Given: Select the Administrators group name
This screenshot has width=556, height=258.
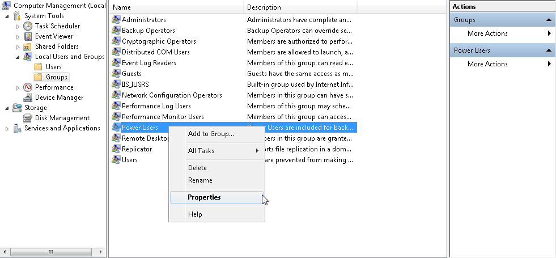Looking at the screenshot, I should tap(143, 19).
